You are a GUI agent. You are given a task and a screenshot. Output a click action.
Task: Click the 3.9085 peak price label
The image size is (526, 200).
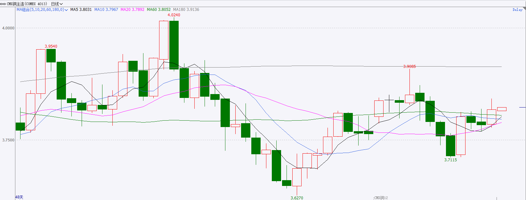(x=409, y=67)
